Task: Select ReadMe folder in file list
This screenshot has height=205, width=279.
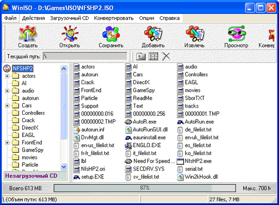Action: point(142,98)
